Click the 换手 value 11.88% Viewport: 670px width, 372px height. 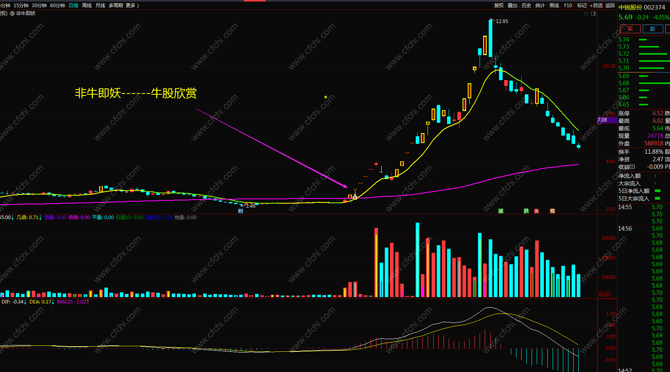654,152
